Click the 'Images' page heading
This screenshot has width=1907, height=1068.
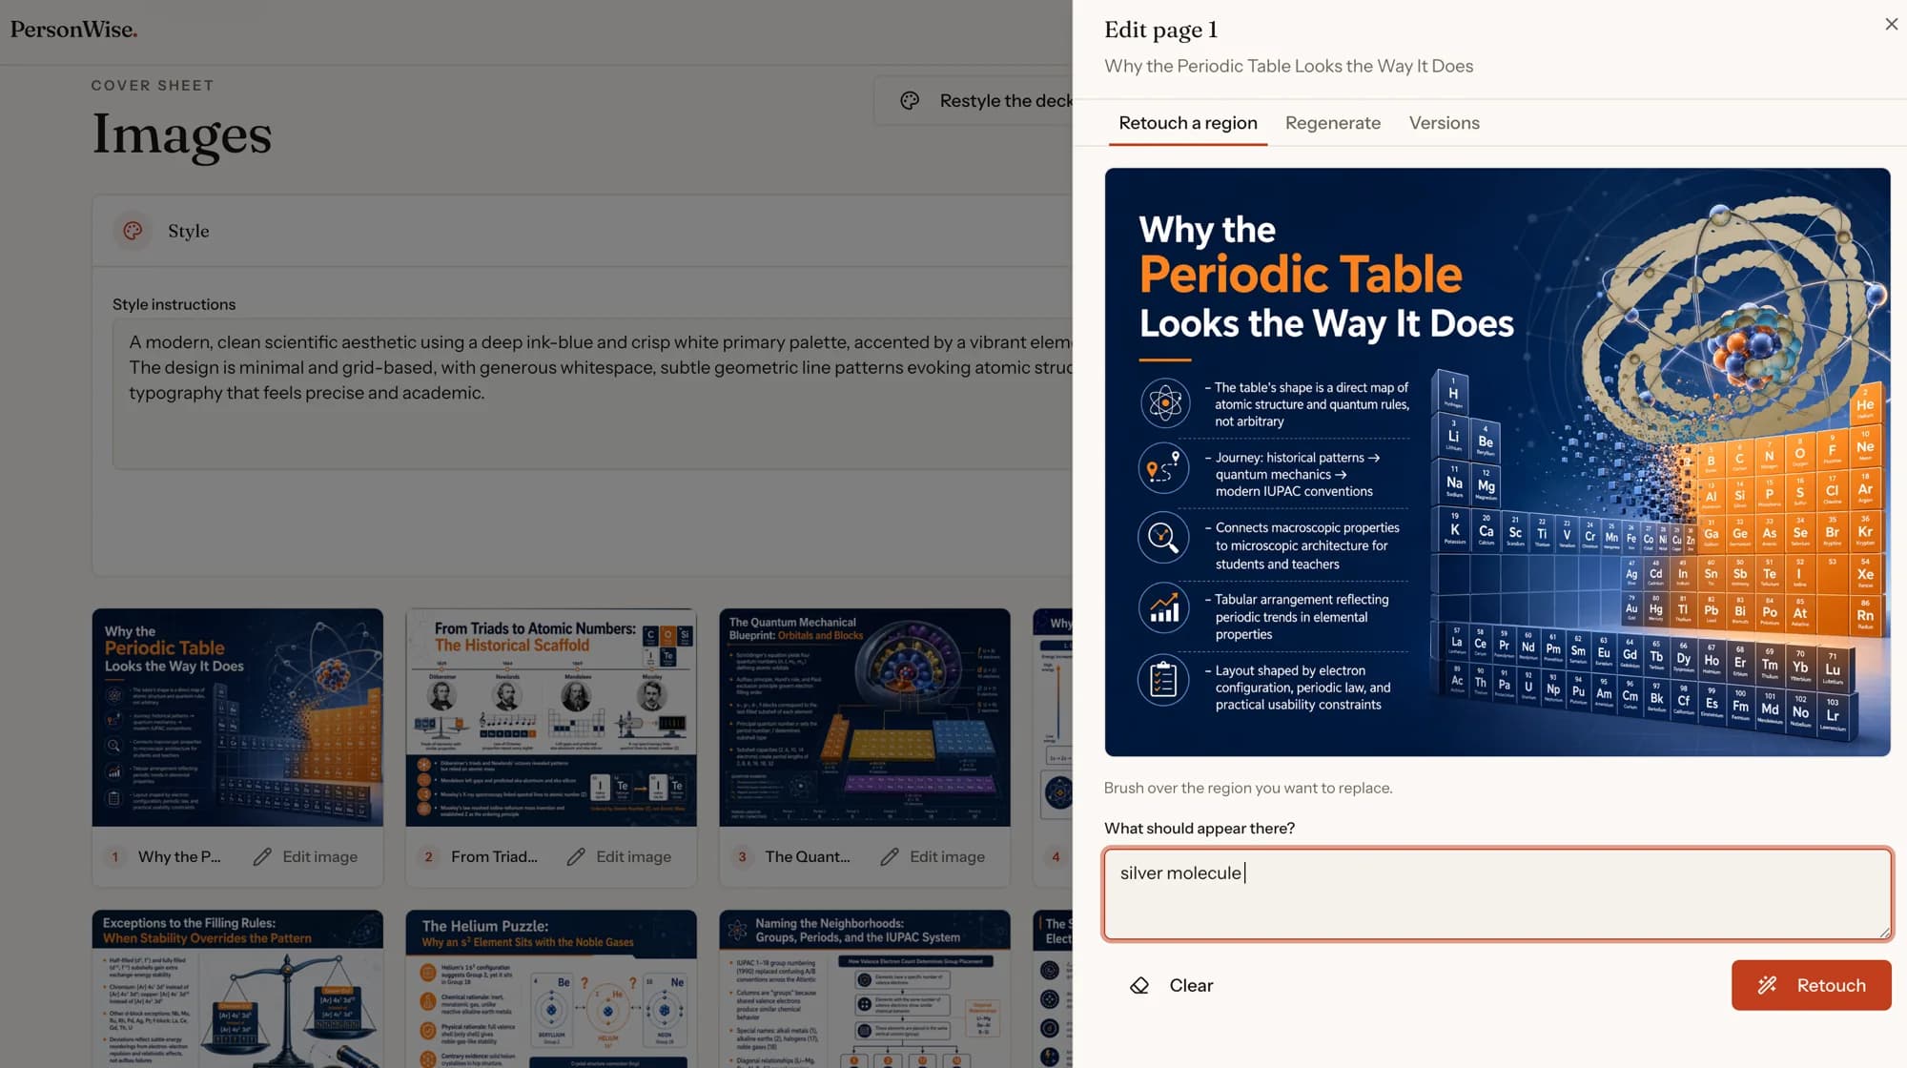181,134
